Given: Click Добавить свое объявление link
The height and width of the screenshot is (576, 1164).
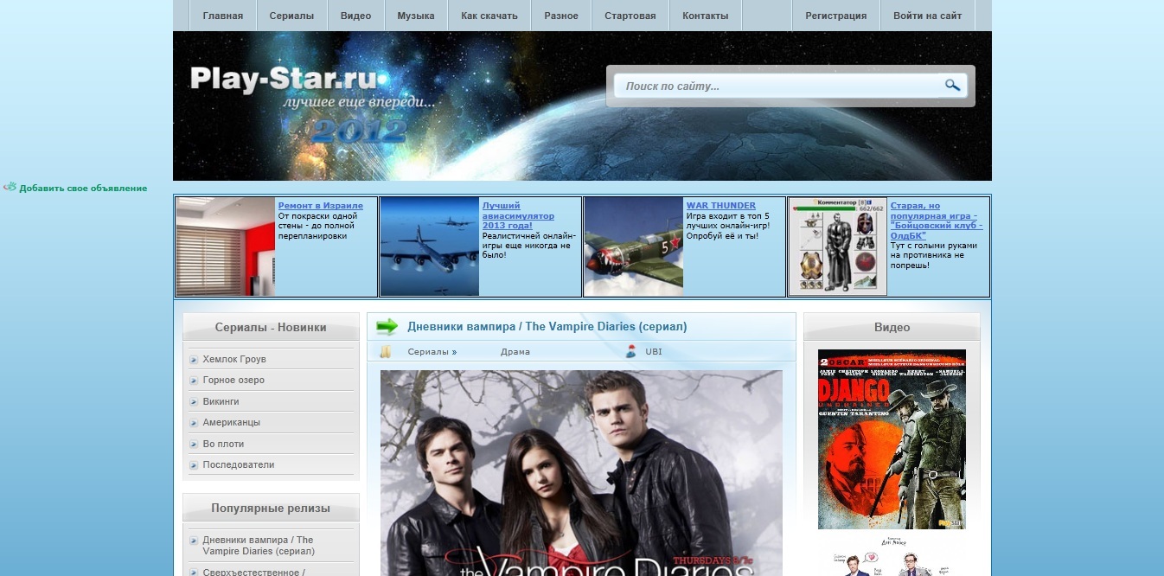Looking at the screenshot, I should point(83,188).
